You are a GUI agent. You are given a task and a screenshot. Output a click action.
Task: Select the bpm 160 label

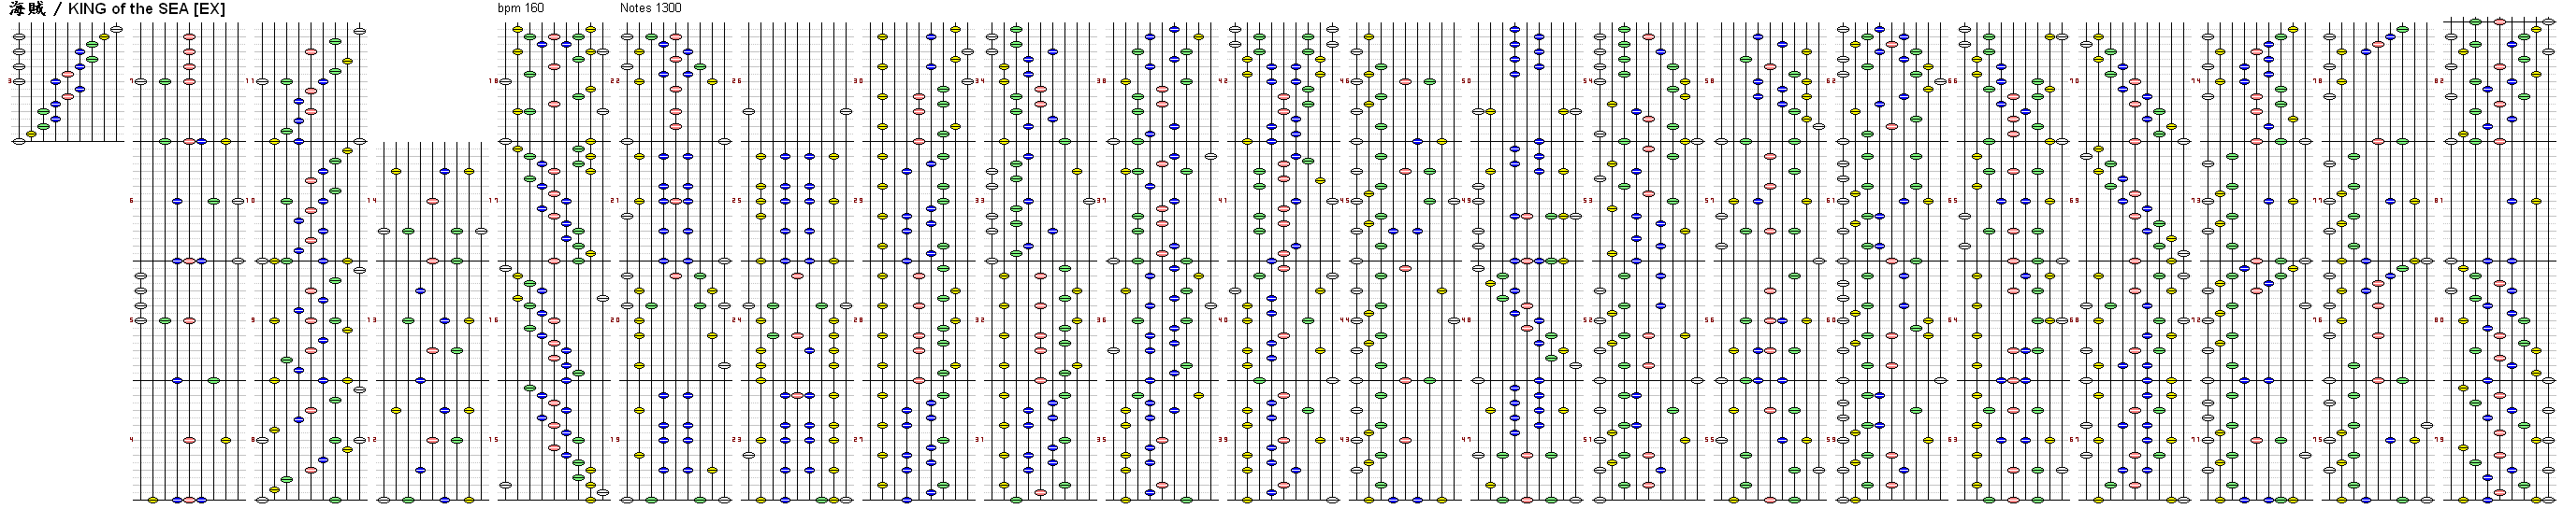click(520, 8)
